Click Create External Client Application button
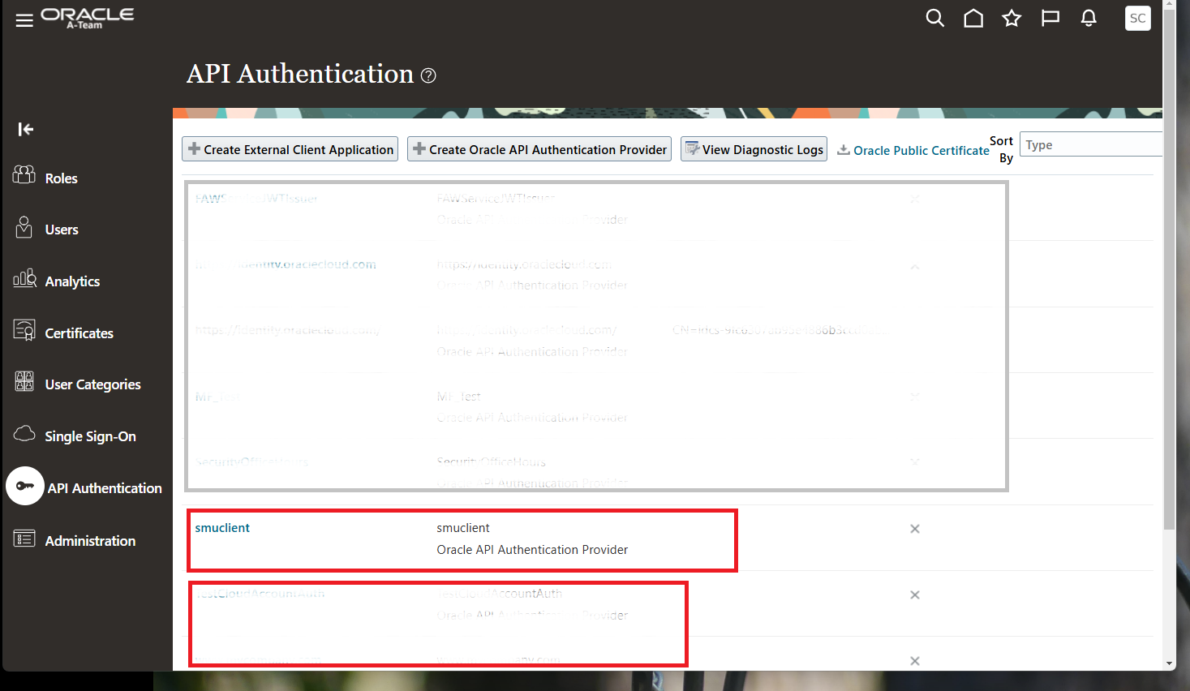Image resolution: width=1190 pixels, height=691 pixels. coord(290,149)
